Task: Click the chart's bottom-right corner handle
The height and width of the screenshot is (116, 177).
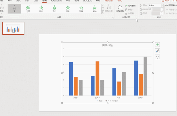Action: tap(153, 103)
